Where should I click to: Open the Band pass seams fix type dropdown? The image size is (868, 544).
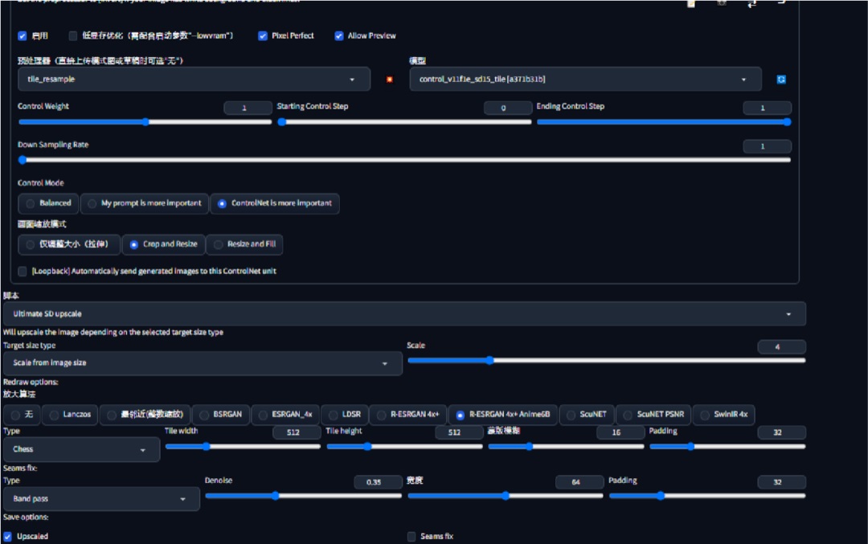coord(101,499)
